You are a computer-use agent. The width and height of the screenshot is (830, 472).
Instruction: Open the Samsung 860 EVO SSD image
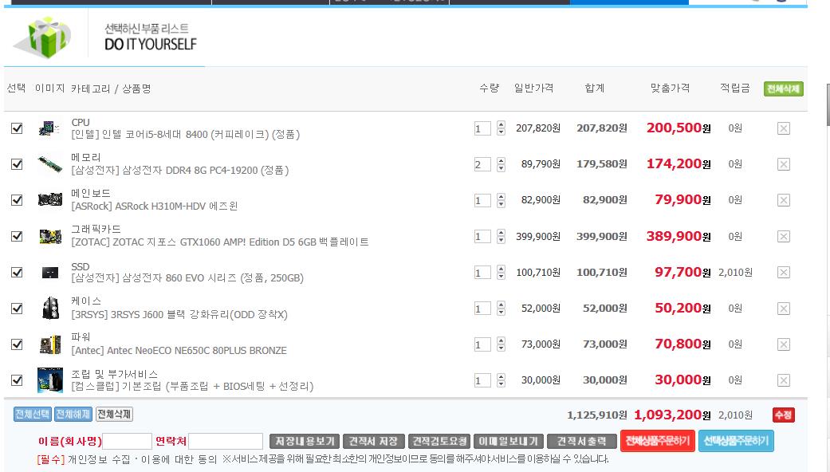click(49, 273)
